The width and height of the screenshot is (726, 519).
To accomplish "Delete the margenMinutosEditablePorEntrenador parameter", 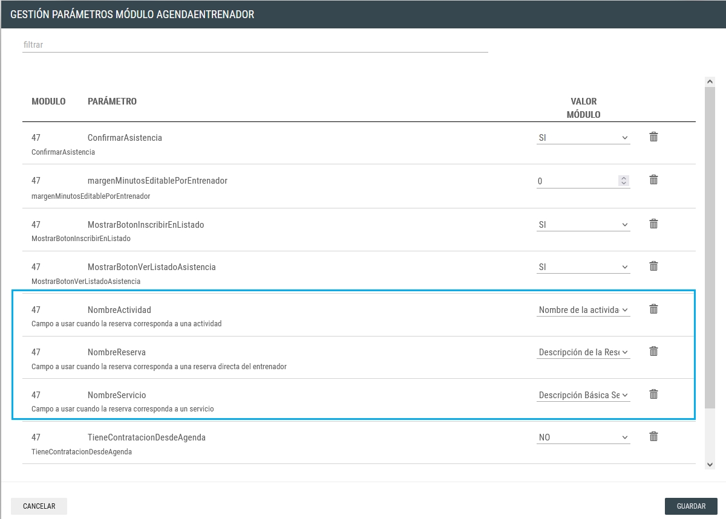I will [x=653, y=180].
